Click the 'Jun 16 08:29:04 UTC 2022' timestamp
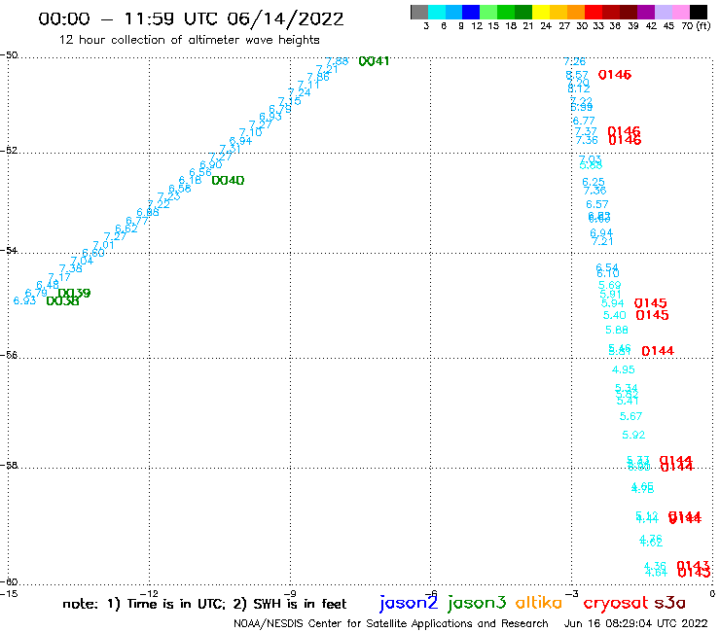Viewport: 720px width, 632px height. click(636, 623)
